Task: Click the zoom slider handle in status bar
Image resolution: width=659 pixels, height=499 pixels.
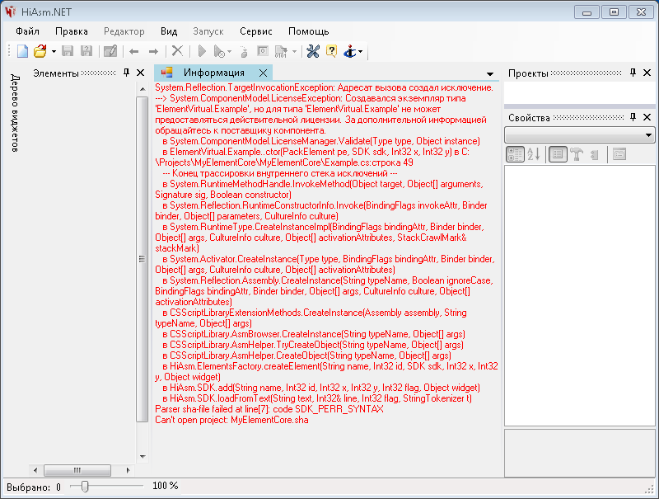Action: [85, 487]
